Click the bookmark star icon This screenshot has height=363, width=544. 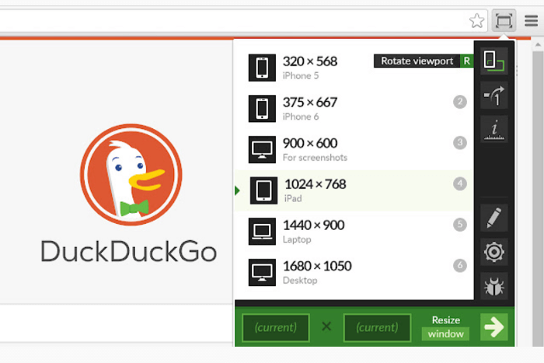(476, 21)
